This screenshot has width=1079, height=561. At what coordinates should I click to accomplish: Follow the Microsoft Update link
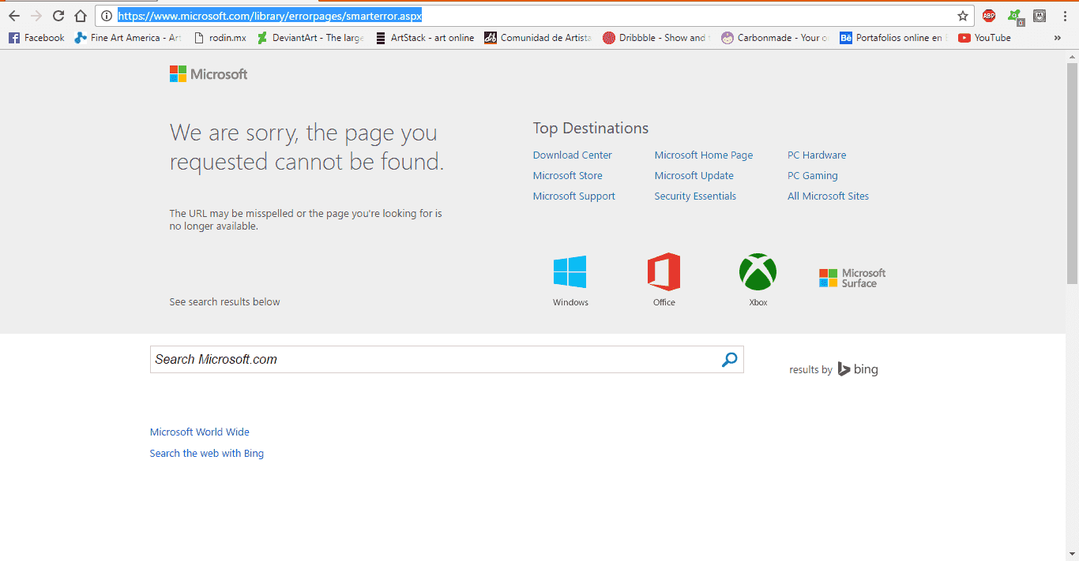694,176
